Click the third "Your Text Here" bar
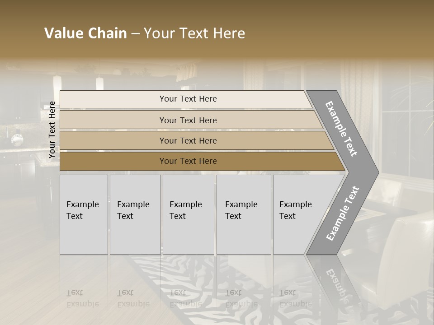Screen dimensions: 434x325 coord(188,140)
